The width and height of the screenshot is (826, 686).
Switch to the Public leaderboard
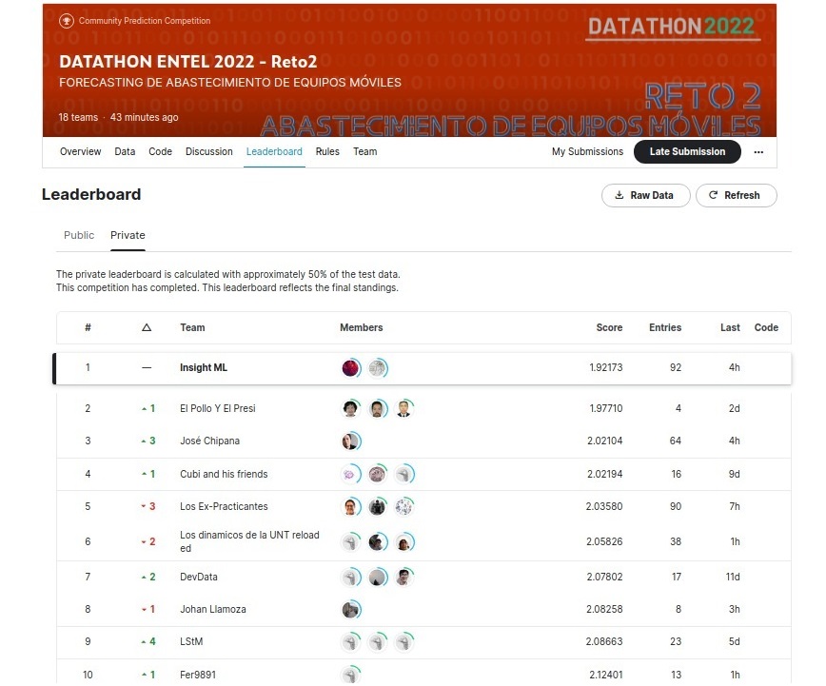79,236
